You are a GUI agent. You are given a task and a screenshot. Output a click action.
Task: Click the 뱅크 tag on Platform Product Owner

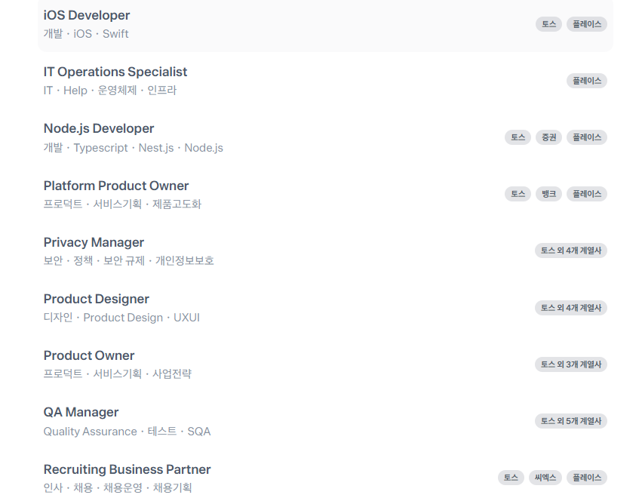pos(548,194)
